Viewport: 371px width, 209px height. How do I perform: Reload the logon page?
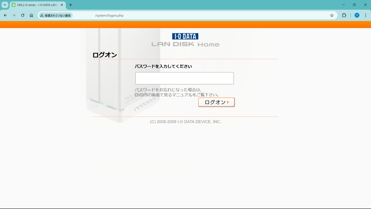tap(22, 15)
